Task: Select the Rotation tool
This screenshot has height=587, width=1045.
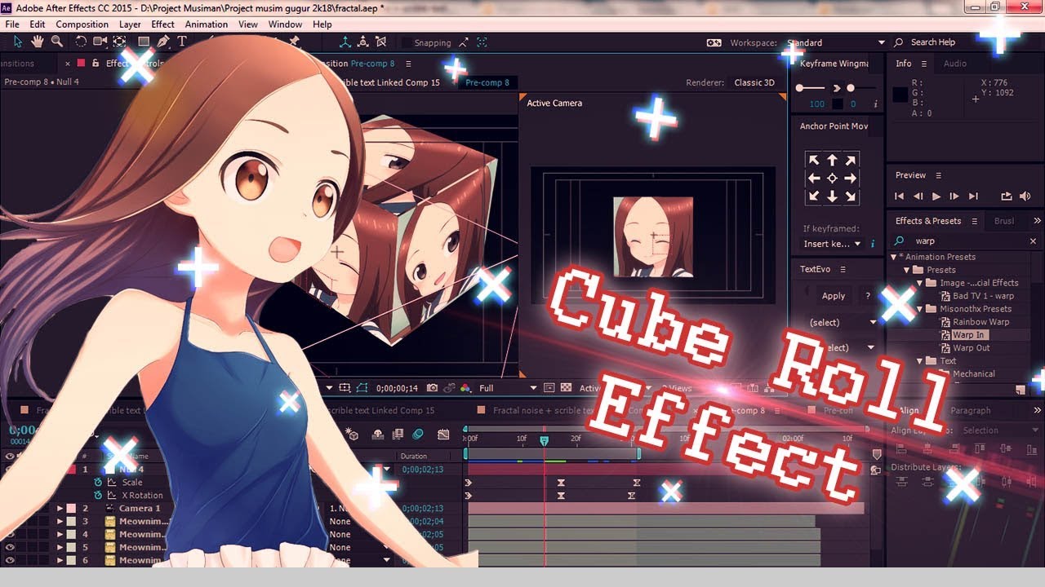Action: pyautogui.click(x=81, y=42)
